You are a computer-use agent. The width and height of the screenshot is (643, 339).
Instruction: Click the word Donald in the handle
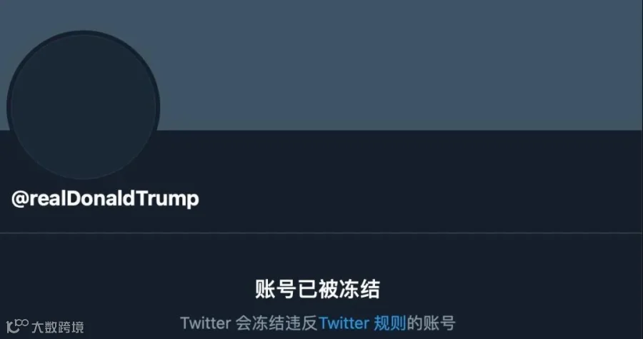click(x=101, y=198)
